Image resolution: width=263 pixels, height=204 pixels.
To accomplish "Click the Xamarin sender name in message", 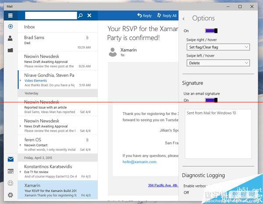I will point(128,50).
